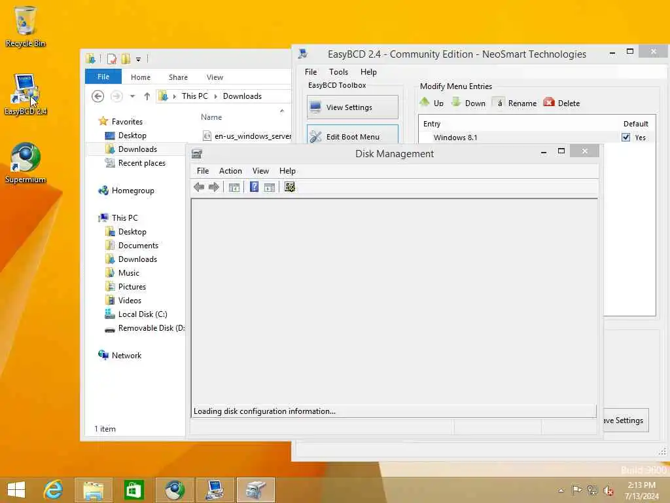Open recent locations dropdown in File Explorer
670x503 pixels.
[x=132, y=96]
